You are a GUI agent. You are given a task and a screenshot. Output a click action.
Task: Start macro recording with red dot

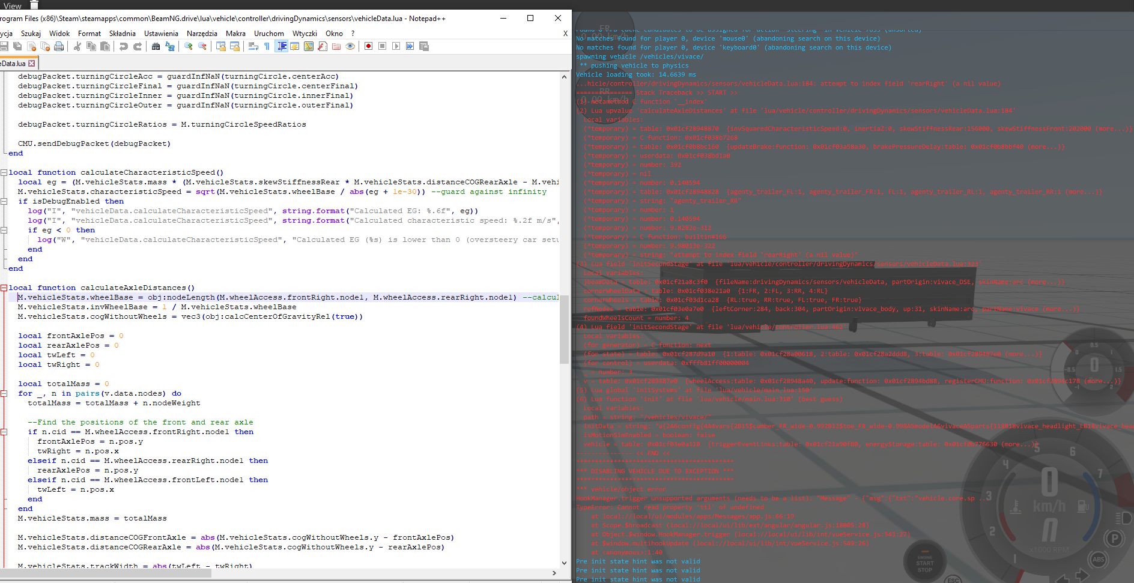pyautogui.click(x=369, y=46)
